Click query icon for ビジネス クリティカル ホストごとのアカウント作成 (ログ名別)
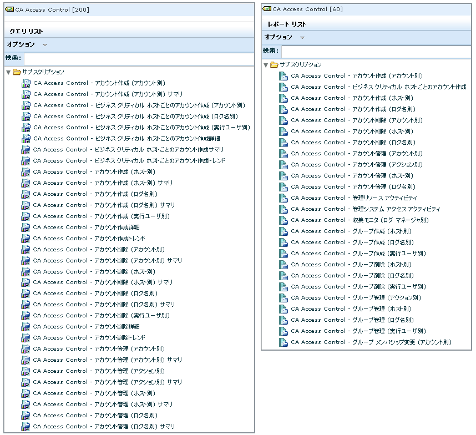Screen dimensions: 476x435 pos(26,117)
